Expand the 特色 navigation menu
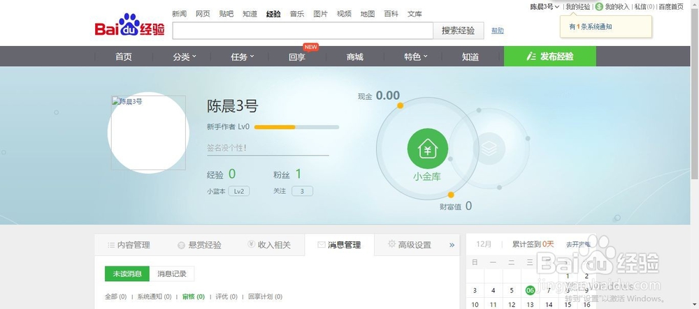Screen dimensions: 699x309 pos(415,56)
